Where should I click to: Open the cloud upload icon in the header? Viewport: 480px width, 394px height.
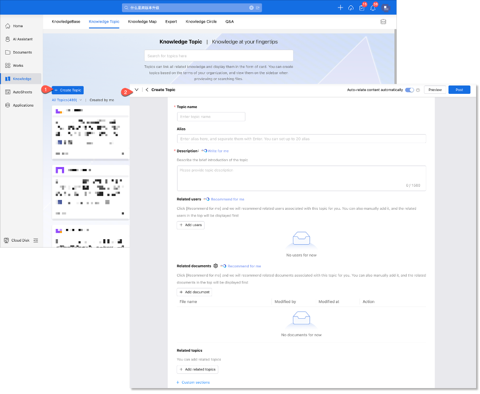pos(351,8)
